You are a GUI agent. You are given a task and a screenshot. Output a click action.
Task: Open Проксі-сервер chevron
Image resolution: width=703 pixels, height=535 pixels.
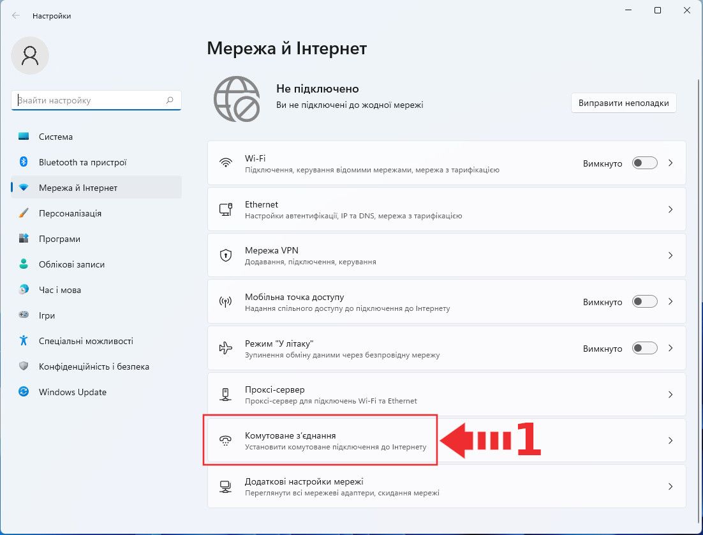coord(670,395)
